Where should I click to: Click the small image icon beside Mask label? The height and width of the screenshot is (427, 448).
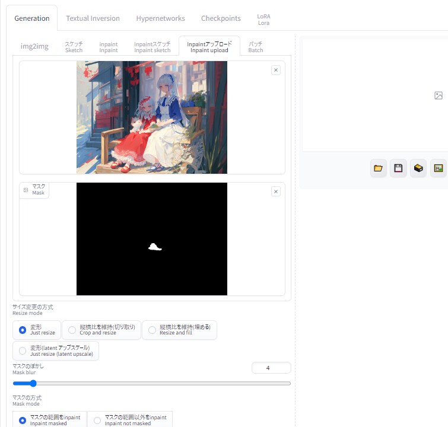coord(26,190)
